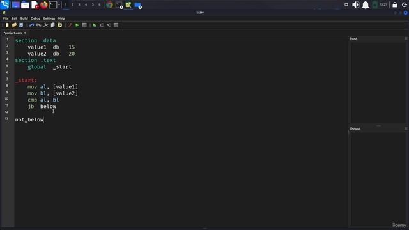
Task: Switch to workspace 6
Action: click(100, 4)
